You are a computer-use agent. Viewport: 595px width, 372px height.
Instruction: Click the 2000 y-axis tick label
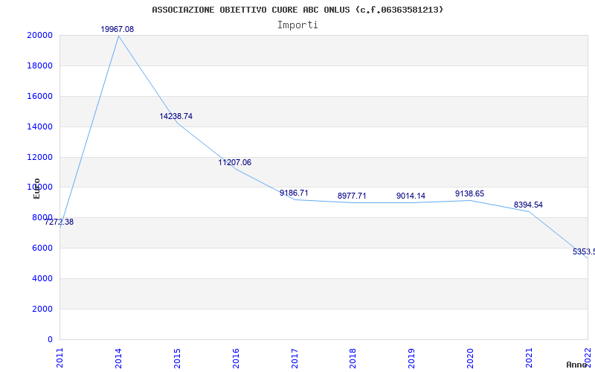click(42, 309)
